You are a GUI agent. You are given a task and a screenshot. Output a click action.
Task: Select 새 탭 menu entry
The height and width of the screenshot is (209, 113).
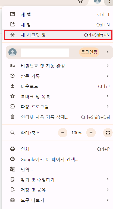coord(57,14)
